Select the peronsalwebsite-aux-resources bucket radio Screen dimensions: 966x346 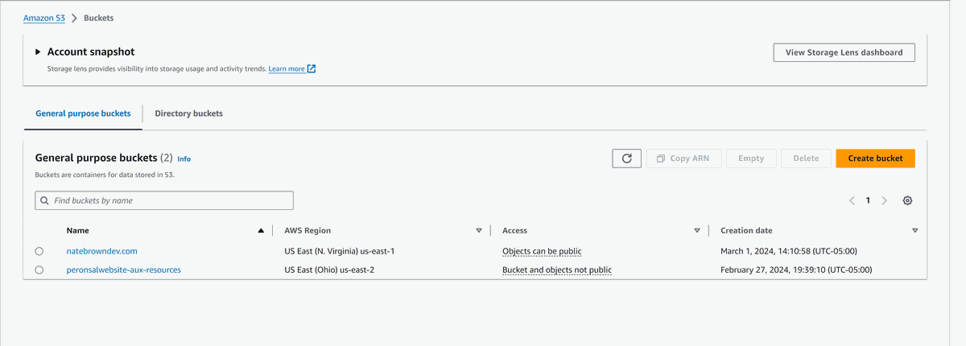39,270
